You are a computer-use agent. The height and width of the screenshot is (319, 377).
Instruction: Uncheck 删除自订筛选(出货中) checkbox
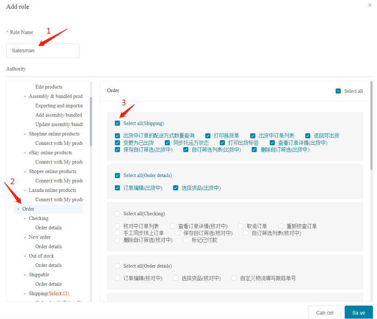254,150
